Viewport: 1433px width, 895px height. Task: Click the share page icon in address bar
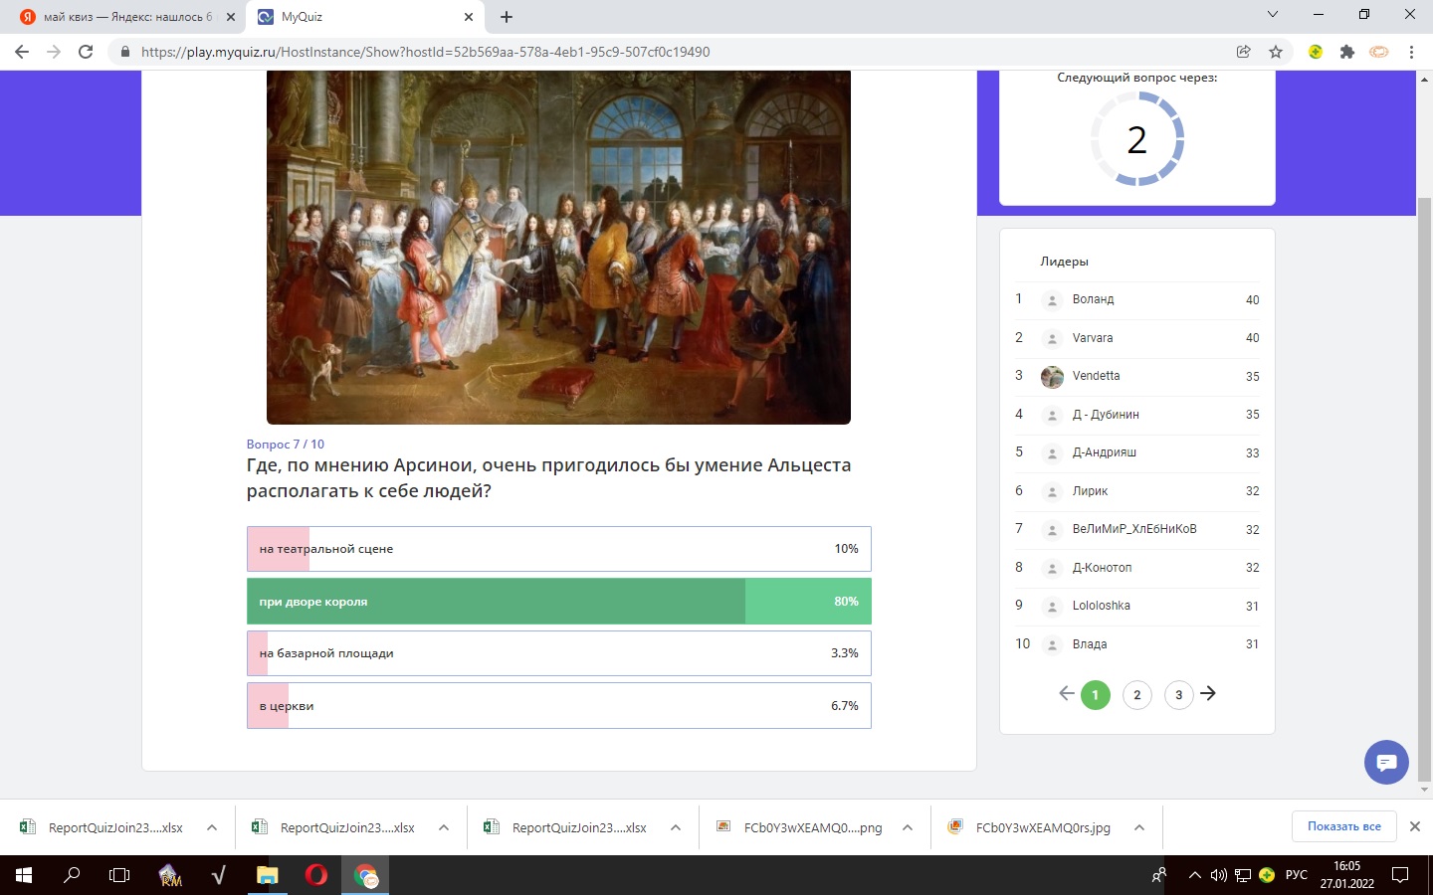1243,52
